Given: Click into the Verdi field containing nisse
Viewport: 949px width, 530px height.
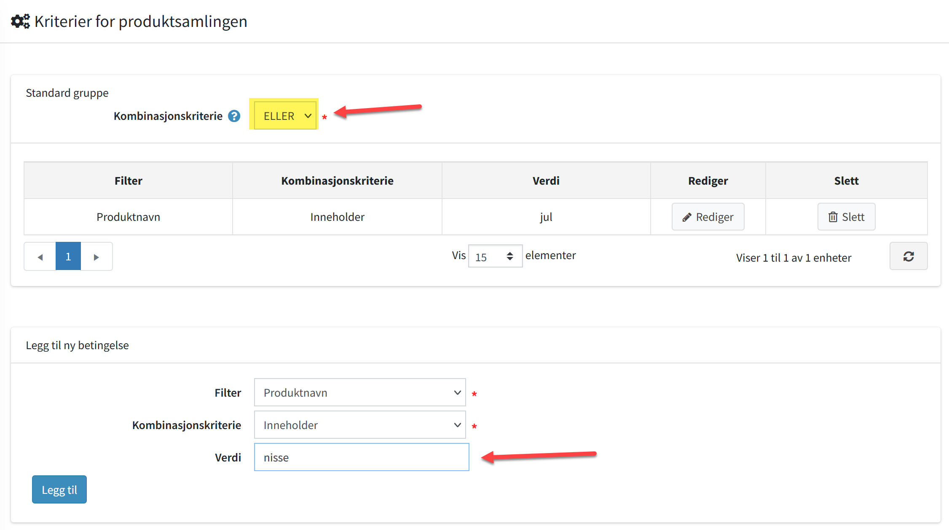Looking at the screenshot, I should (x=361, y=457).
